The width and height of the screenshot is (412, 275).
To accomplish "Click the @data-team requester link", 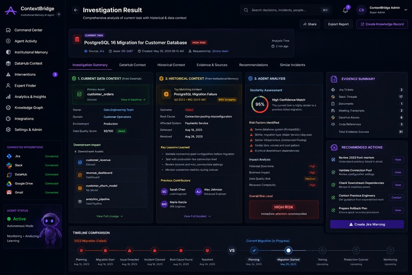I will (x=220, y=51).
